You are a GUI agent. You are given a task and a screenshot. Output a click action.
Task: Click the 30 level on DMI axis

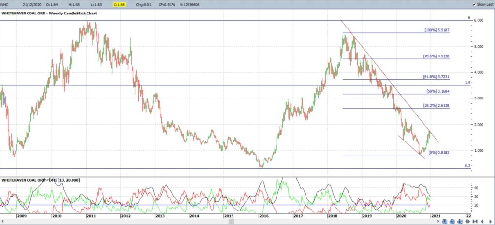point(477,197)
